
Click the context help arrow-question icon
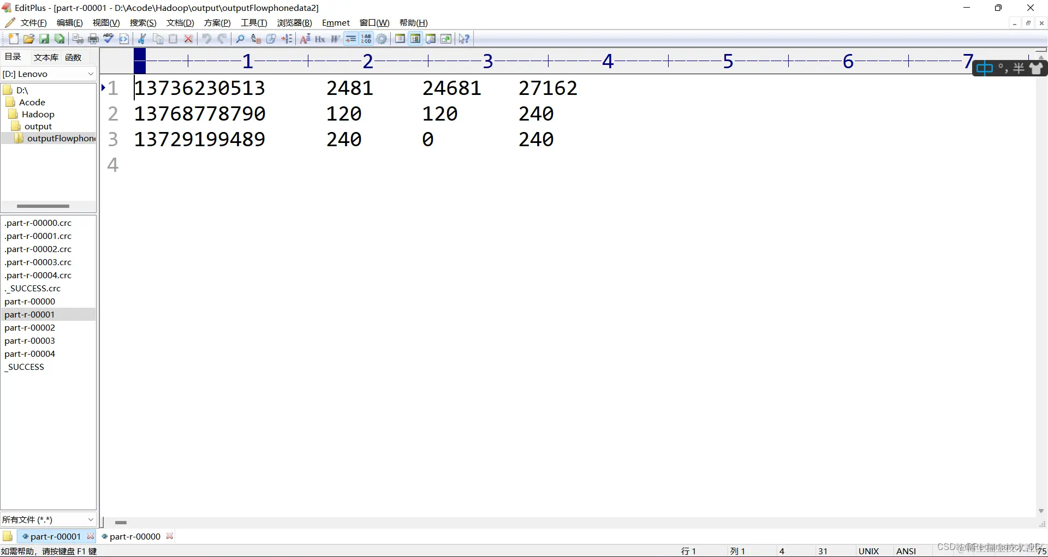464,39
